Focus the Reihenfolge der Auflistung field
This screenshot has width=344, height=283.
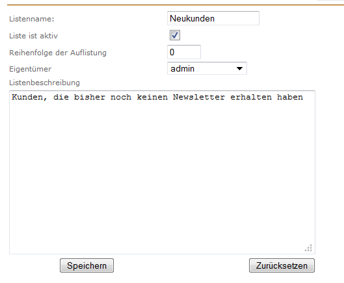pos(184,52)
